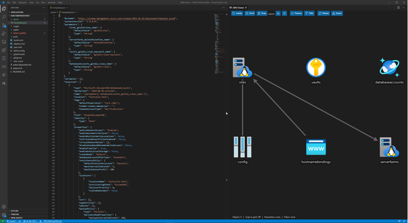This screenshot has width=408, height=223.
Task: Open Manage settings gear icon
Action: (x=4, y=215)
